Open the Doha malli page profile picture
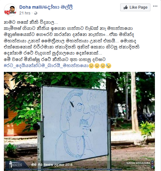Viewport: 161px width, 171px height. (x=10, y=10)
